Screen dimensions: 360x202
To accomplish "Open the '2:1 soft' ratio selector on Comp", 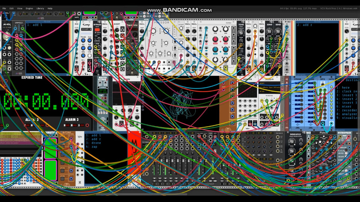I will pos(87,29).
